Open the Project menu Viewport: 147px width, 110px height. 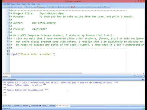click(x=24, y=4)
